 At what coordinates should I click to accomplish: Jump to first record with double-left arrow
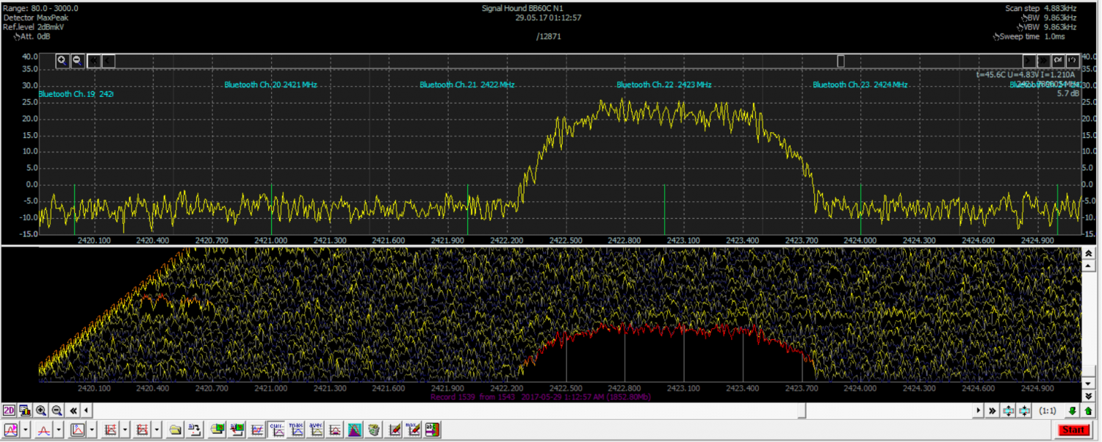pos(74,410)
